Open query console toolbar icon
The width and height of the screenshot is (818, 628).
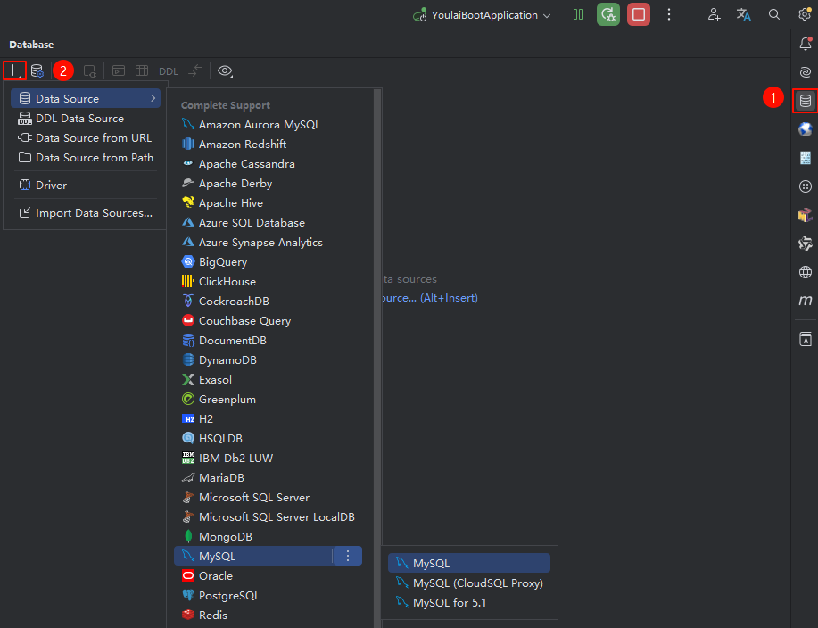[119, 71]
